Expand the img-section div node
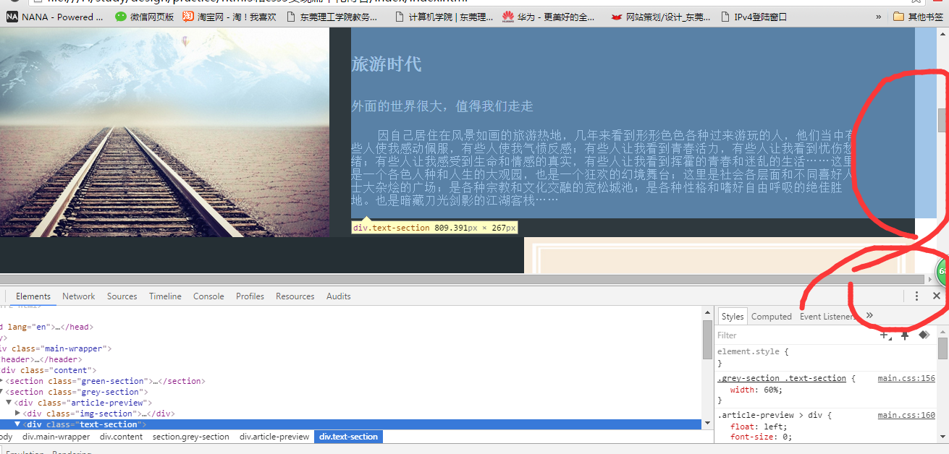The height and width of the screenshot is (454, 949). [18, 414]
